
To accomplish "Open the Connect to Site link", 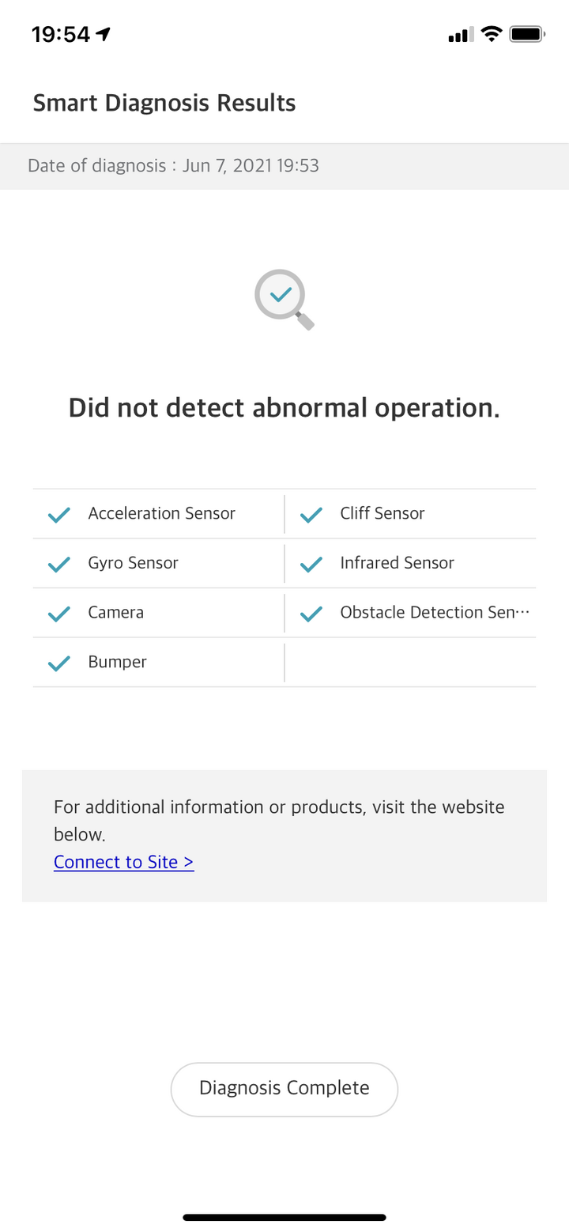I will coord(123,862).
